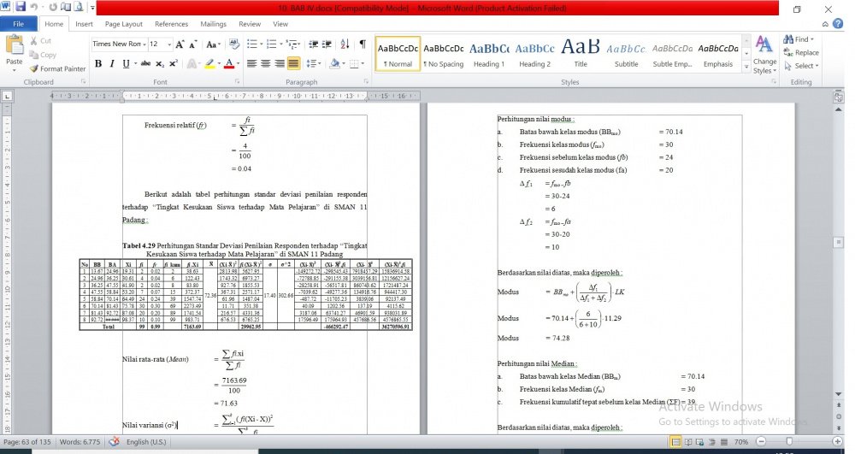This screenshot has height=454, width=855.
Task: Toggle Print Layout view in status bar
Action: tap(676, 442)
